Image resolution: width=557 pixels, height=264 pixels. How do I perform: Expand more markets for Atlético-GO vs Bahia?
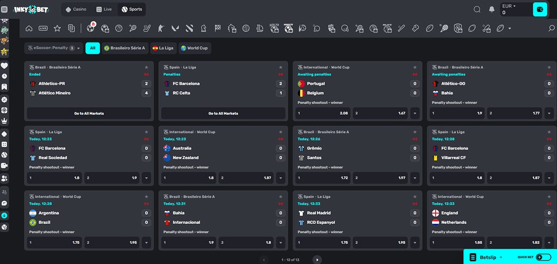point(549,113)
